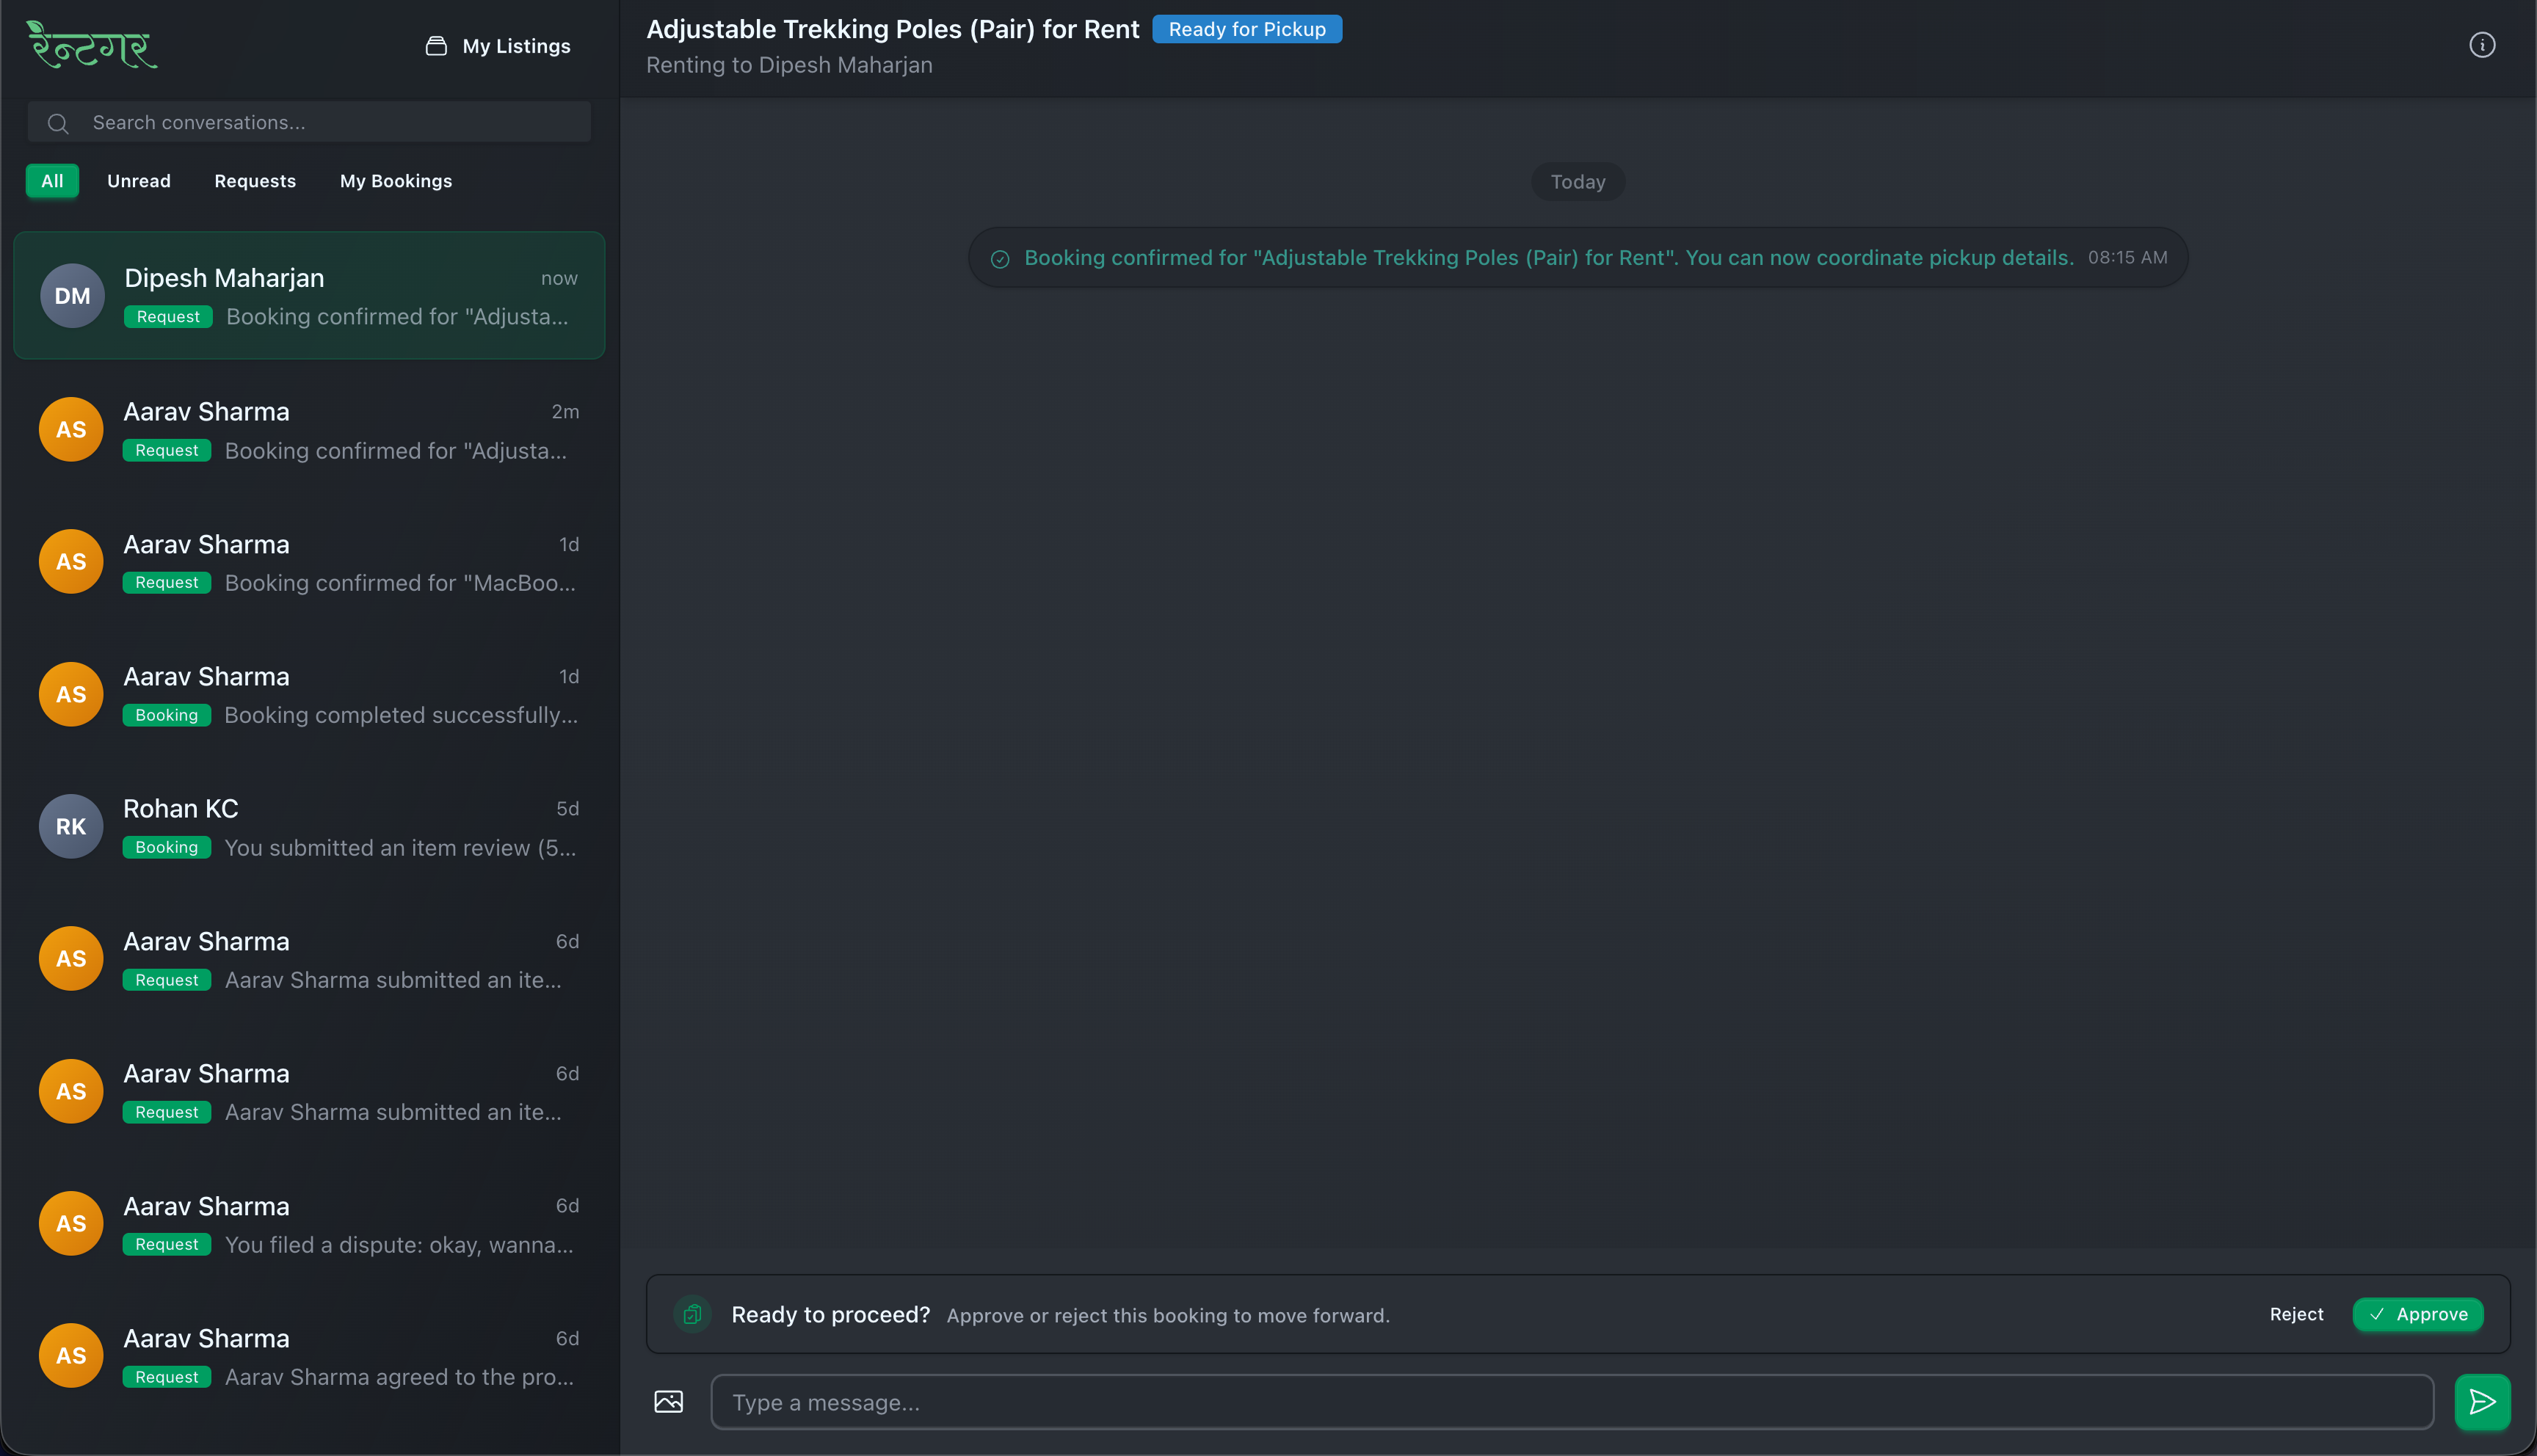This screenshot has width=2537, height=1456.
Task: Click the clipboard icon beside Ready to proceed
Action: [x=692, y=1315]
